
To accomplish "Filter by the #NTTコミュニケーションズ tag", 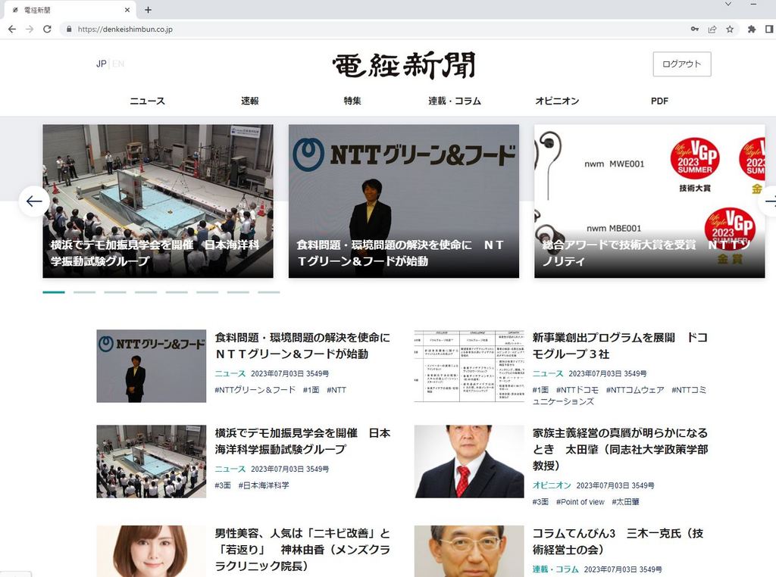I will [619, 395].
